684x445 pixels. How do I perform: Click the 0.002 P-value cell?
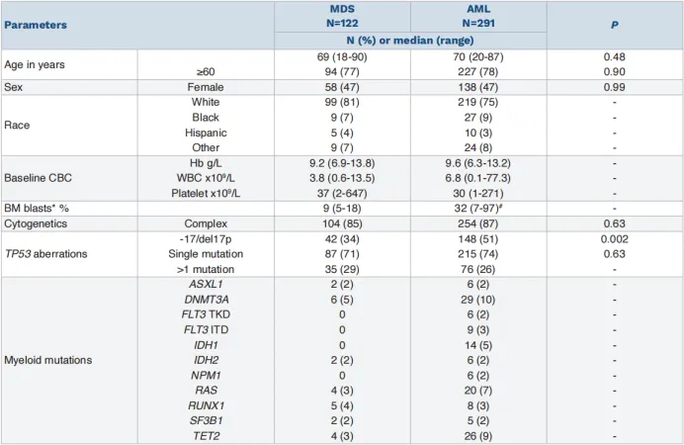614,237
